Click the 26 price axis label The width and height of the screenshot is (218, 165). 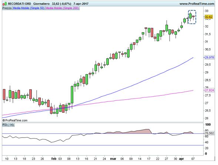tap(207, 118)
